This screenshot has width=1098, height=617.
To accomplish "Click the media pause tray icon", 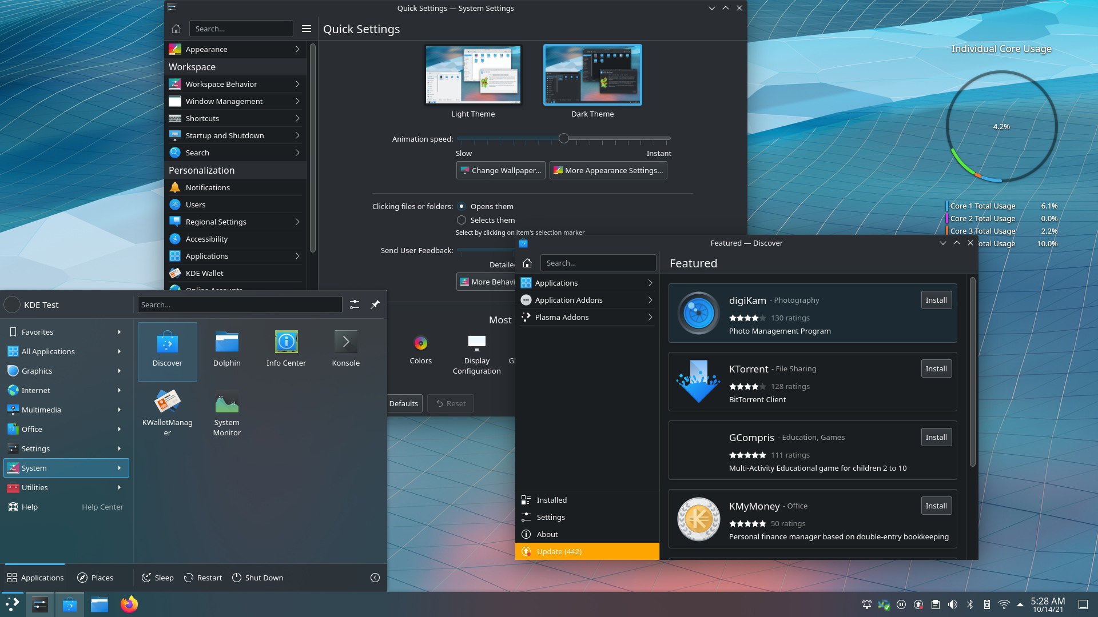I will click(901, 604).
